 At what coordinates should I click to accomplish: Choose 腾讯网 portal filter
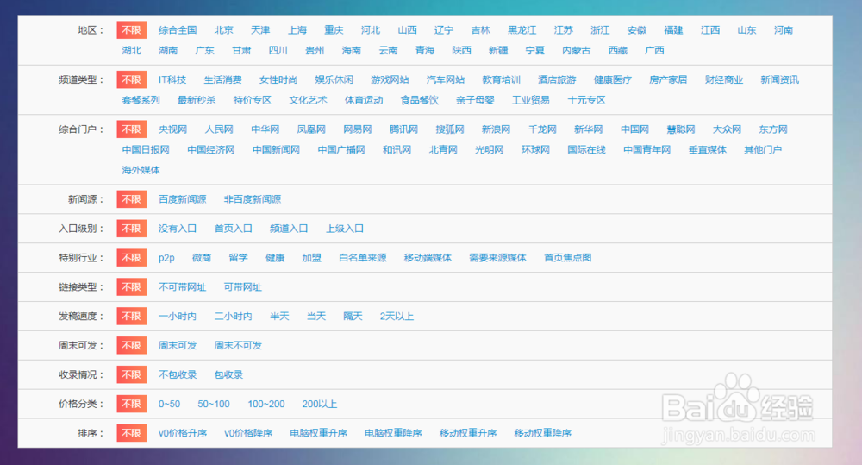(403, 129)
